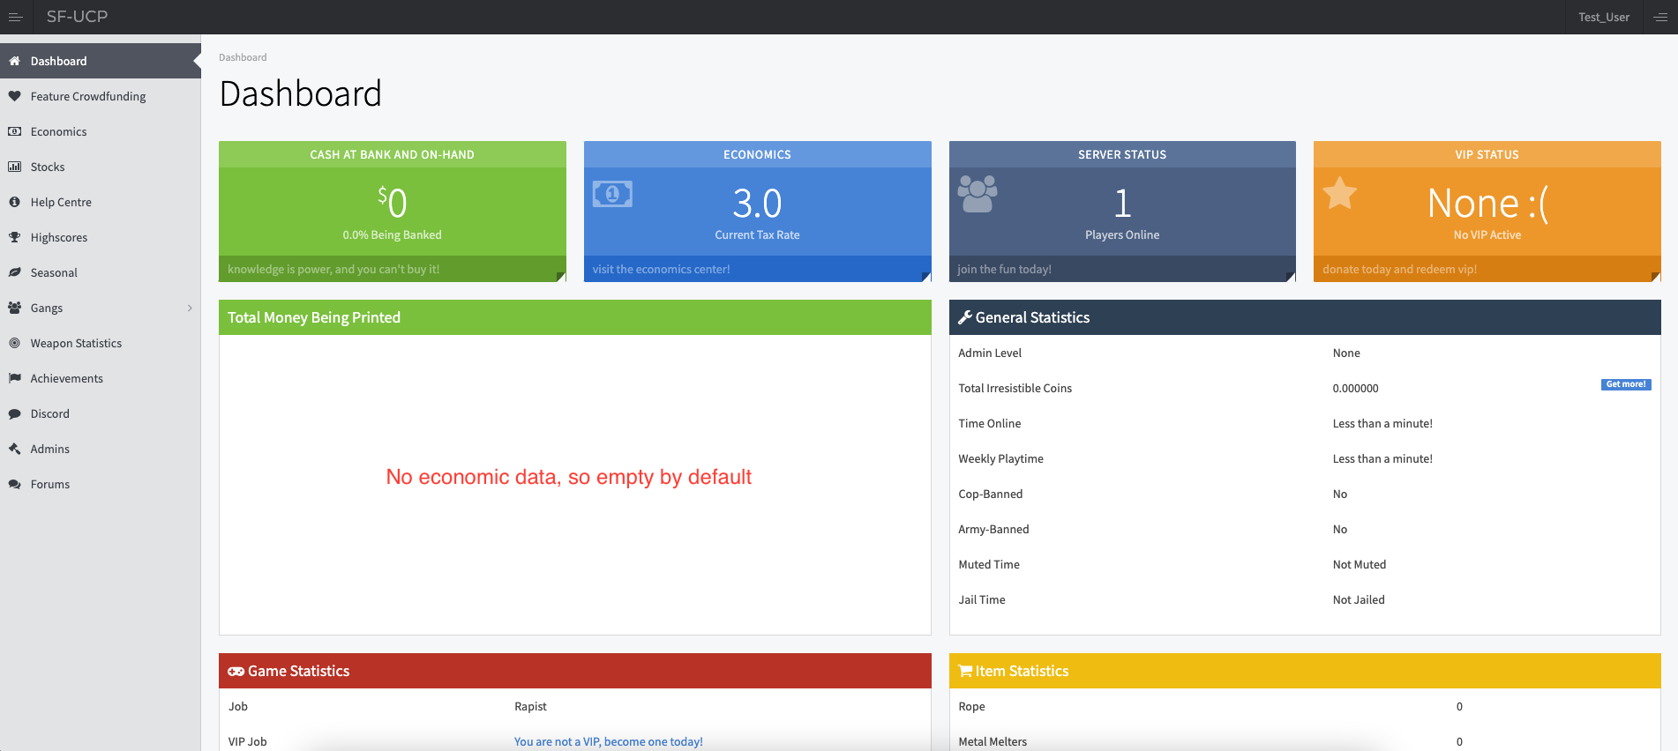Click the $0 cash amount
Viewport: 1678px width, 751px height.
[x=392, y=203]
